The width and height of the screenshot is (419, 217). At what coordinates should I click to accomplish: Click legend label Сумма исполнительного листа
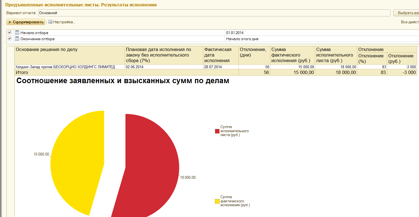234,131
